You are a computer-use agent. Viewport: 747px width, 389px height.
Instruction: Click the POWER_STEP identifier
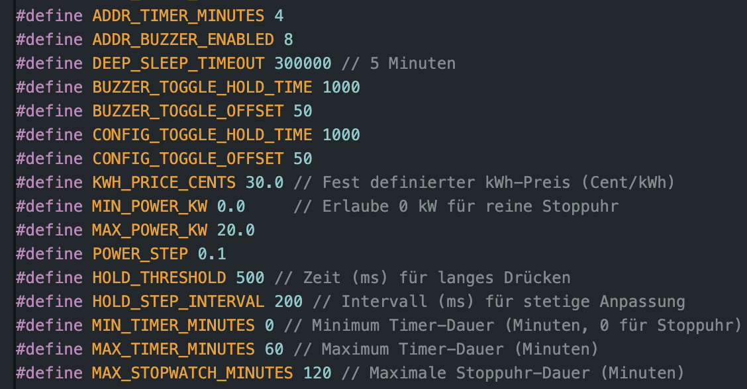140,254
